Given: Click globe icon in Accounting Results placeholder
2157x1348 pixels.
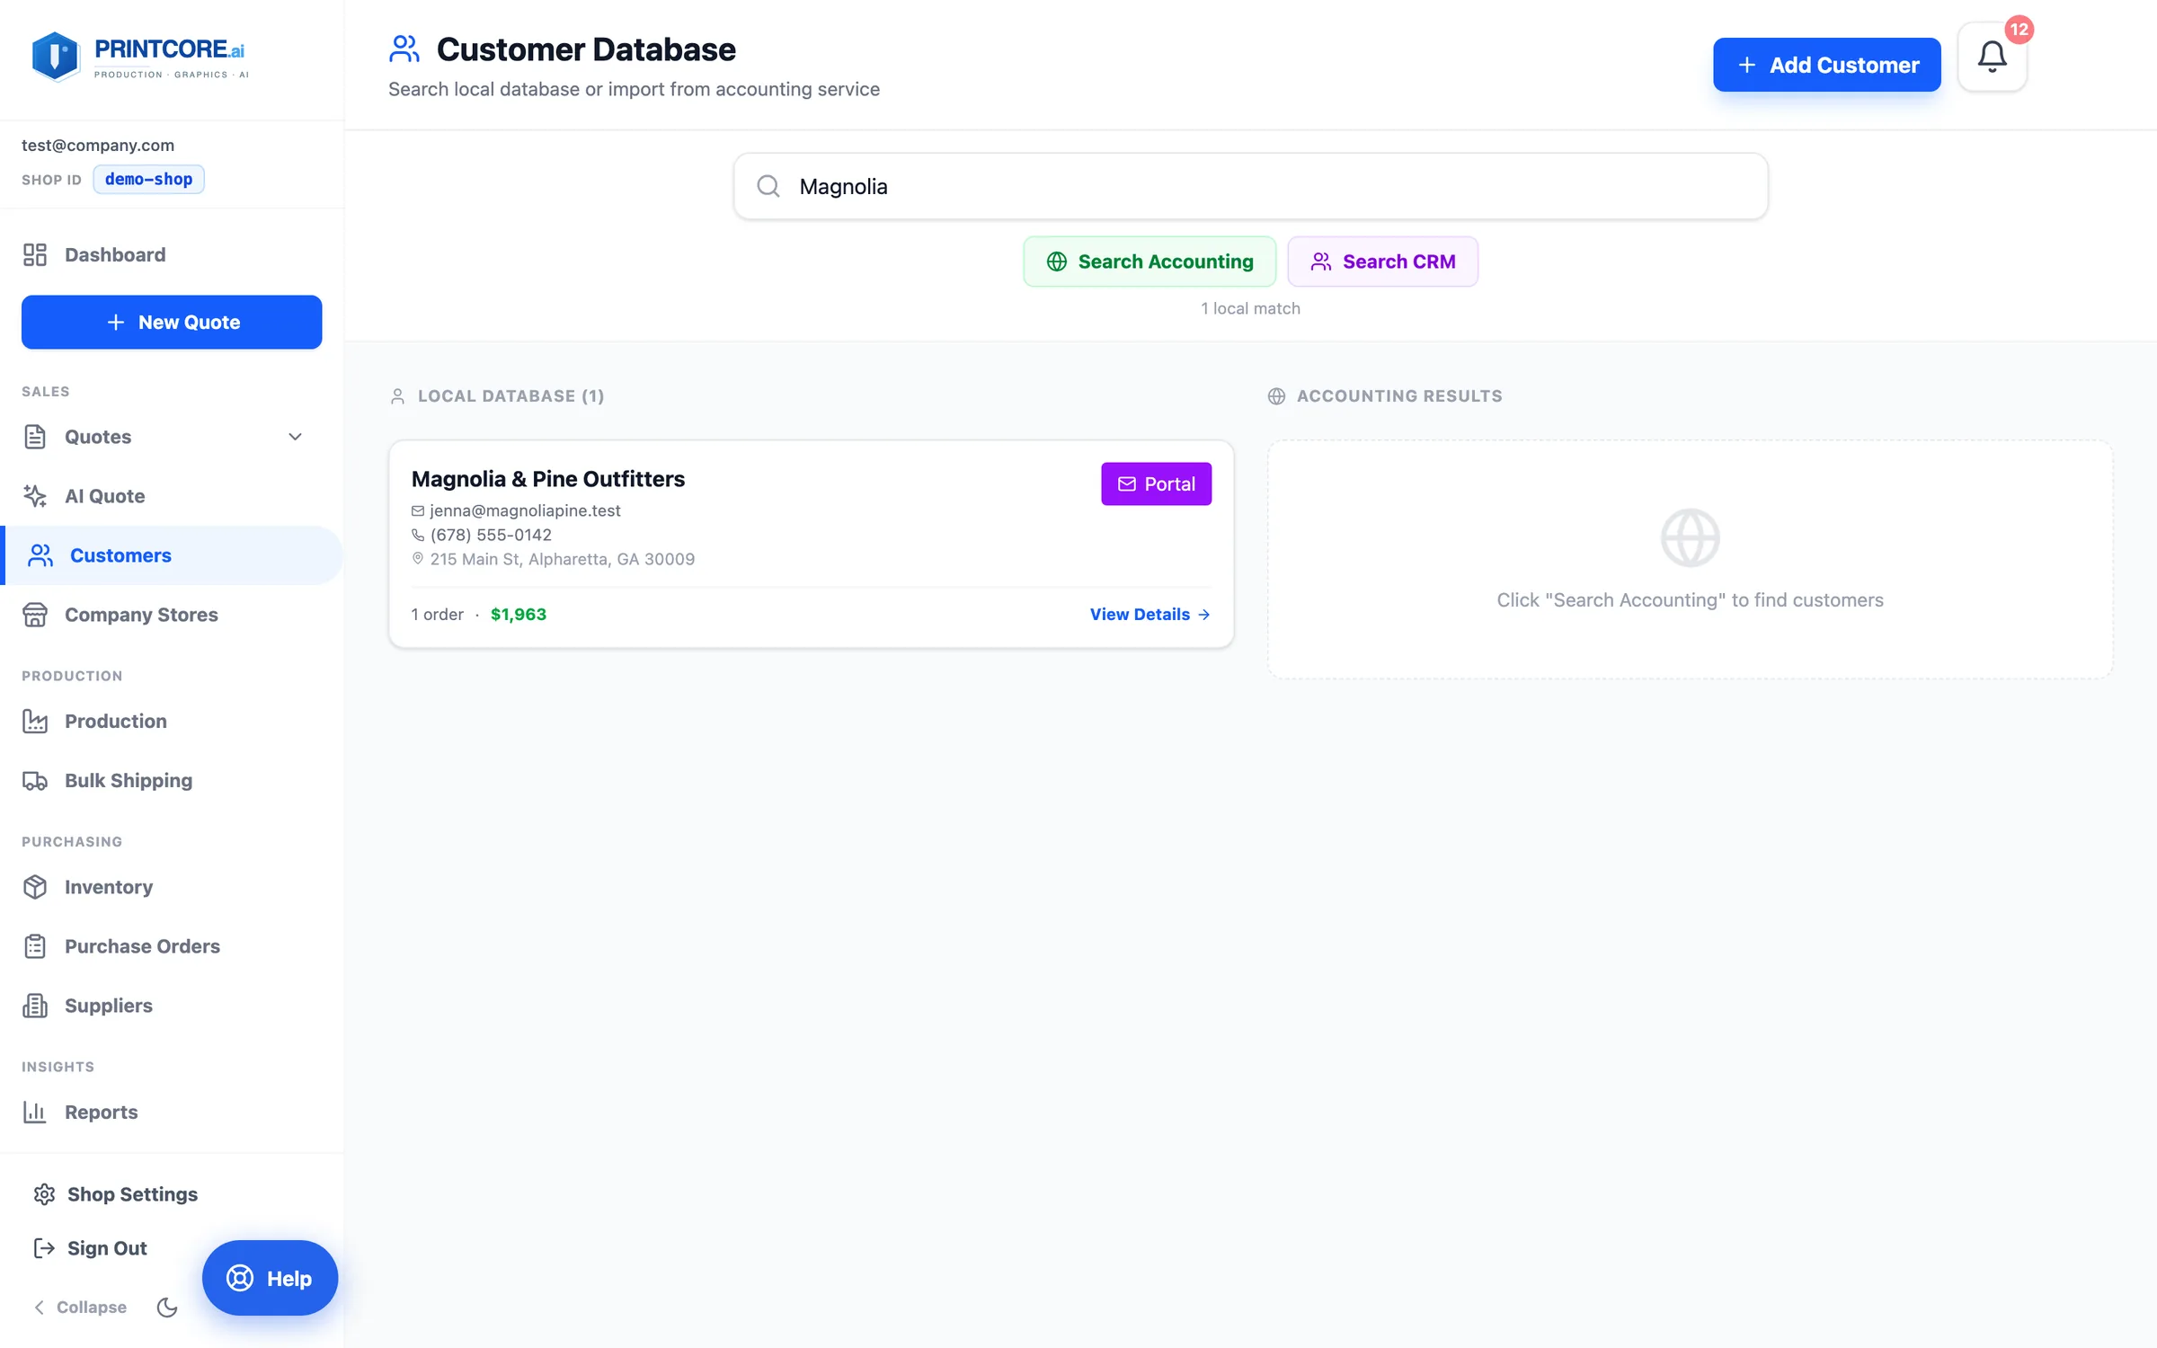Looking at the screenshot, I should (1690, 537).
